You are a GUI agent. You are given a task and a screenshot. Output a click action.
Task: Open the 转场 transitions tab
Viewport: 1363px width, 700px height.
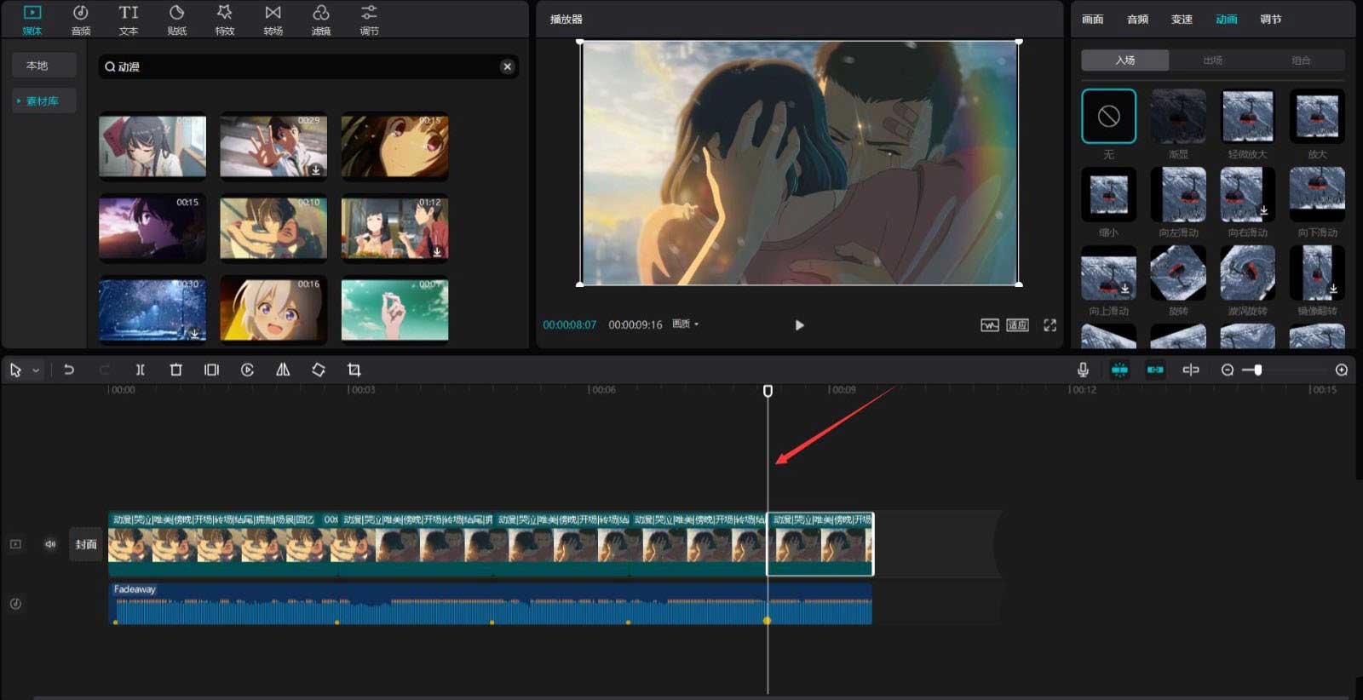tap(273, 20)
